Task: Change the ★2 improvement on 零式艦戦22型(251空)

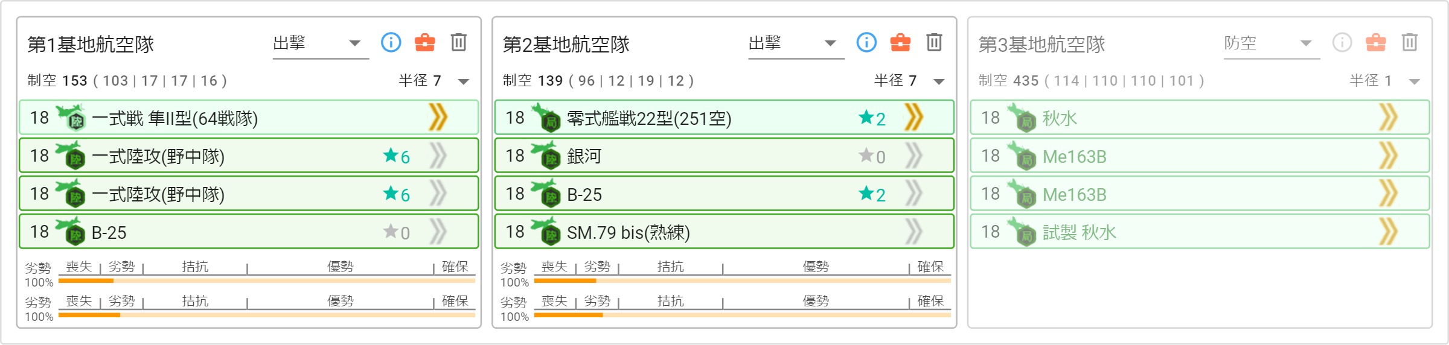Action: point(872,118)
